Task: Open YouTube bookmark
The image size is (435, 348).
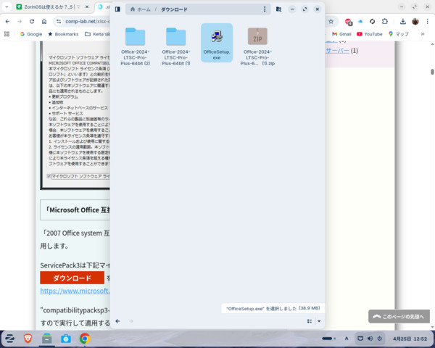Action: click(370, 34)
